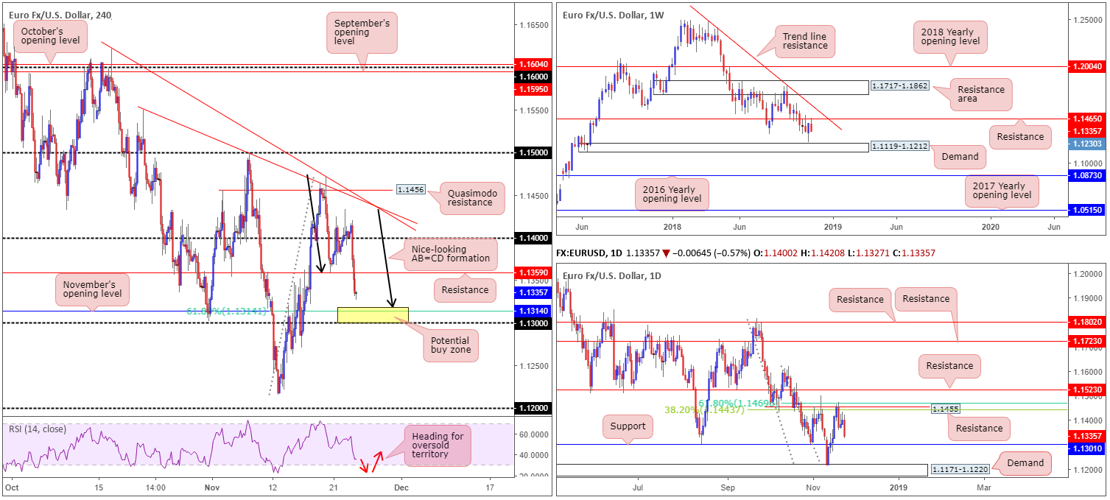This screenshot has width=1110, height=500.
Task: Click the blue 1.08730 price label
Action: 1086,176
